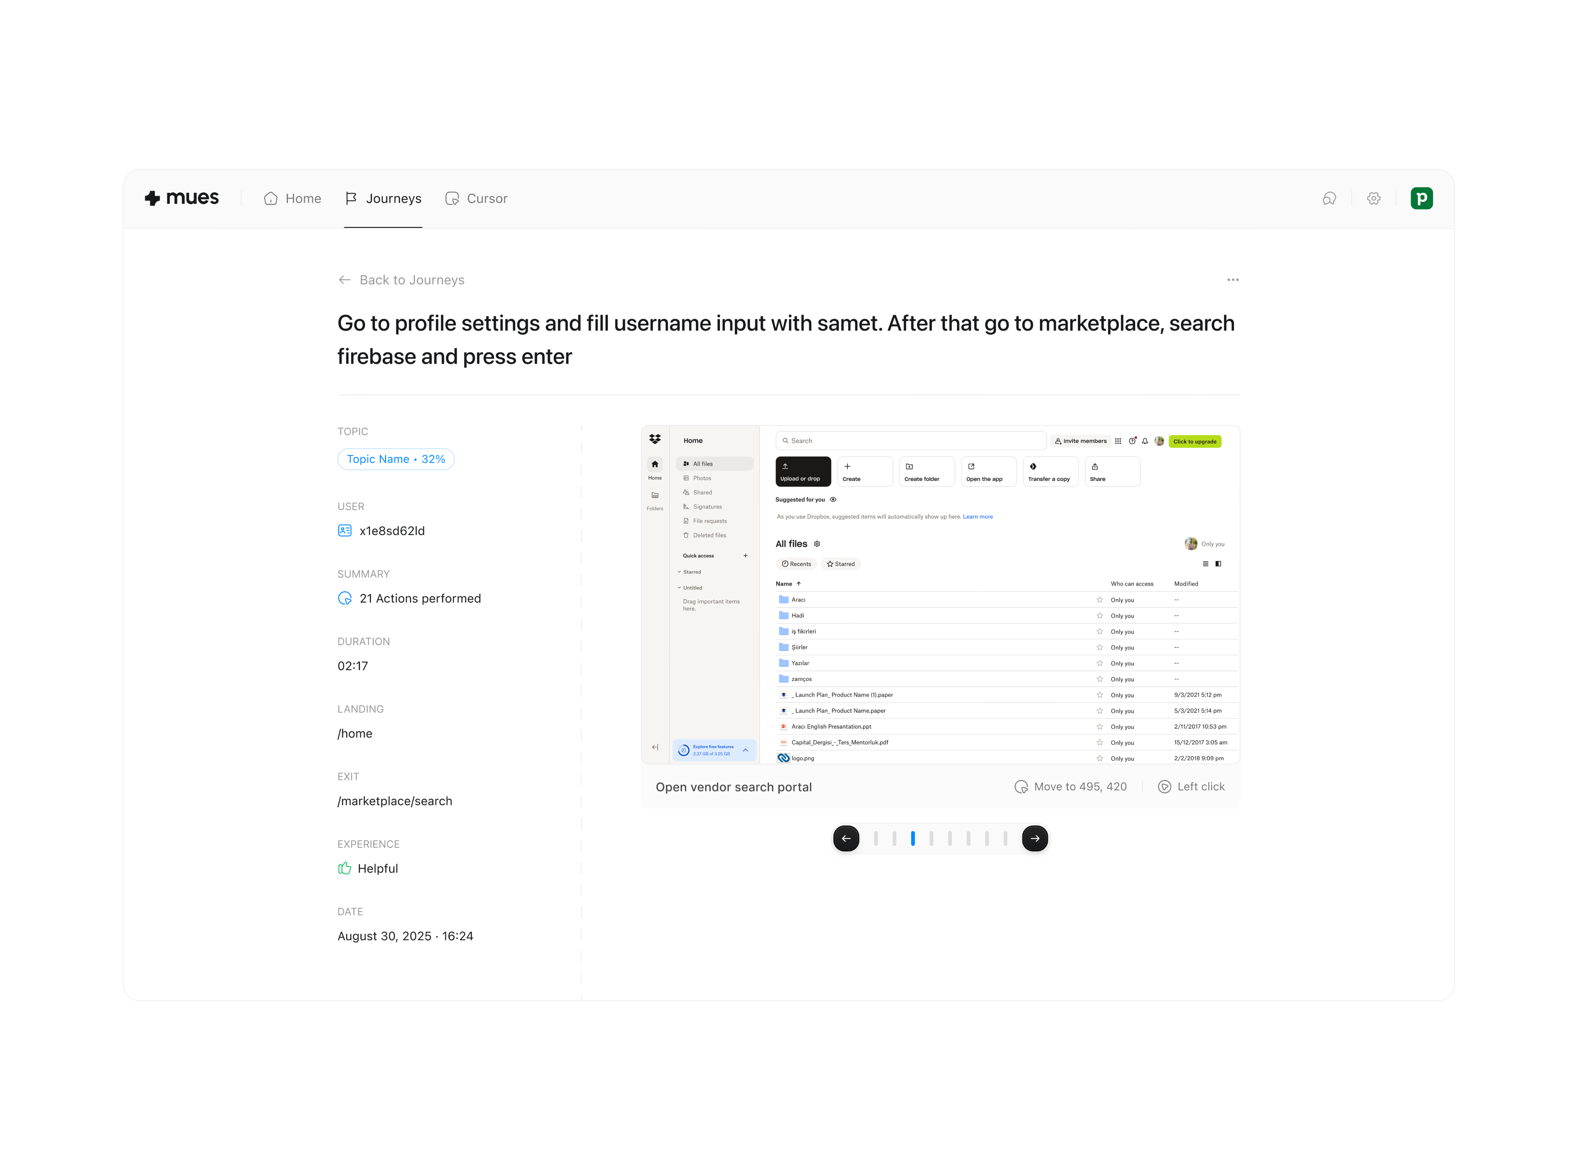This screenshot has width=1578, height=1170.
Task: Go to previous step with left arrow
Action: [x=846, y=839]
